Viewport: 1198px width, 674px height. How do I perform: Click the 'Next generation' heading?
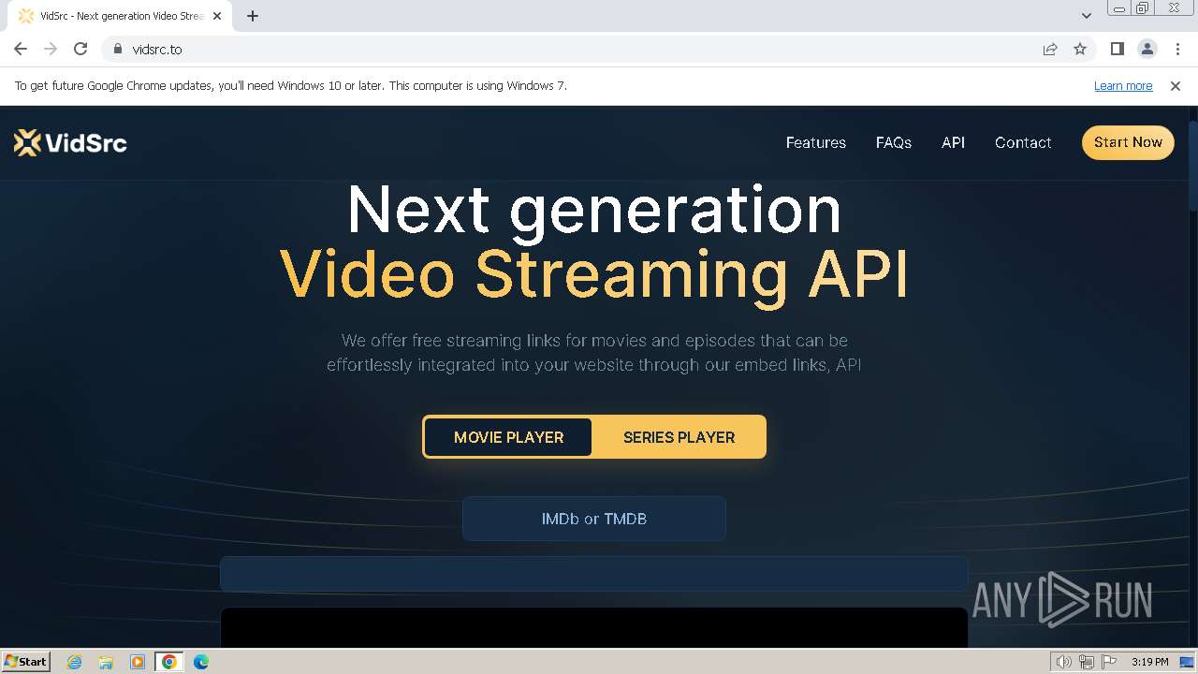pyautogui.click(x=594, y=209)
